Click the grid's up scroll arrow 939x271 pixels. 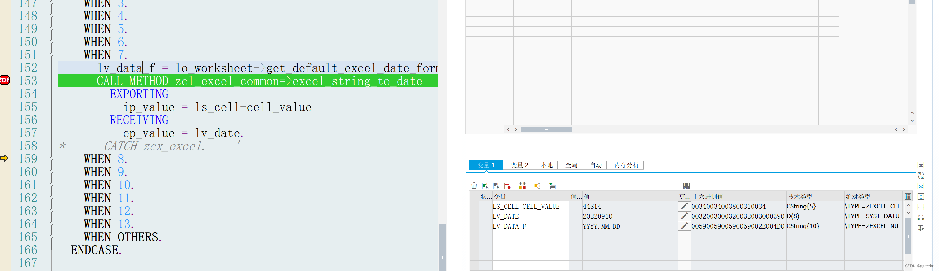tap(912, 113)
